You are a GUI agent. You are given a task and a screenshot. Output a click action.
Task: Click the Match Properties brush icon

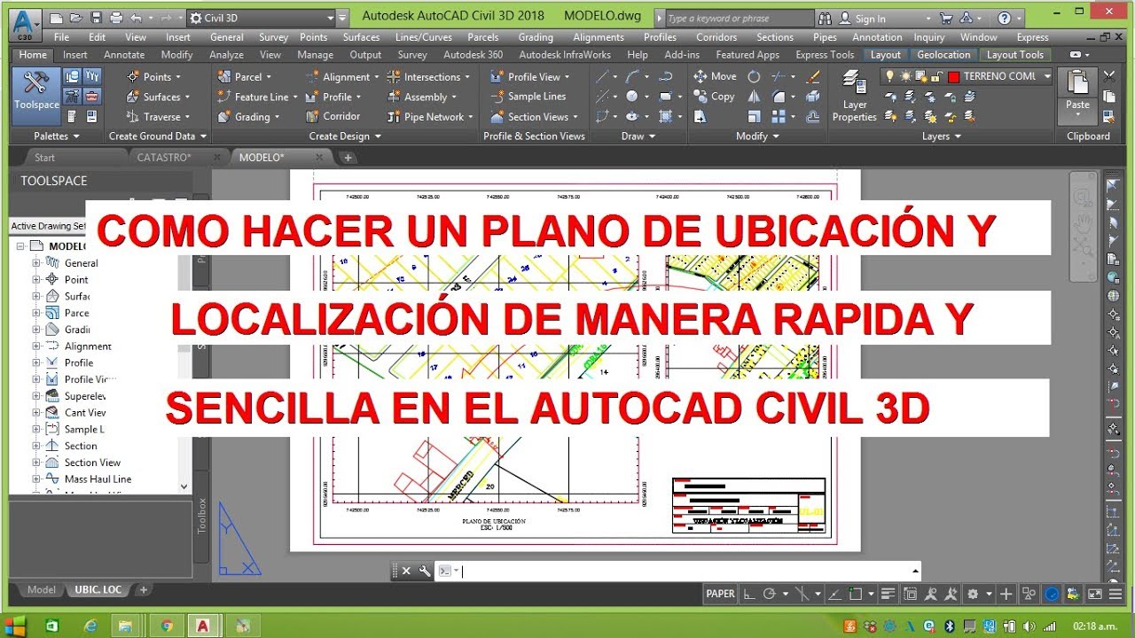point(1108,117)
